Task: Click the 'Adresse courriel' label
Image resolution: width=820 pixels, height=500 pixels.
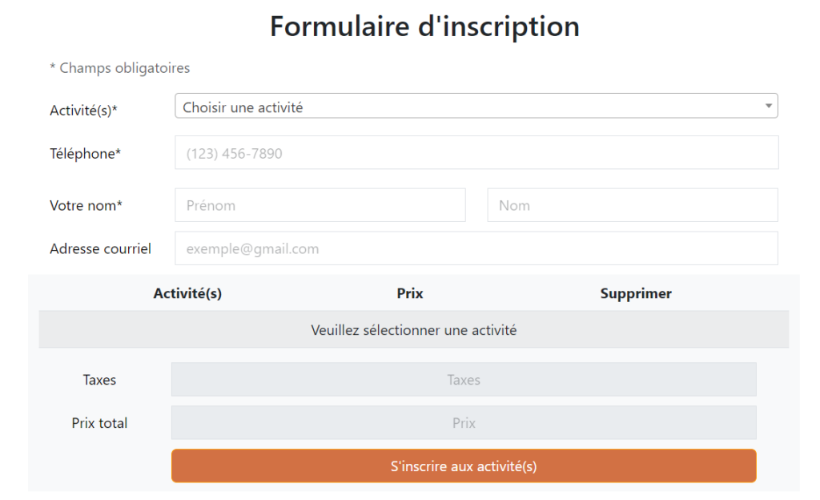Action: pyautogui.click(x=100, y=248)
